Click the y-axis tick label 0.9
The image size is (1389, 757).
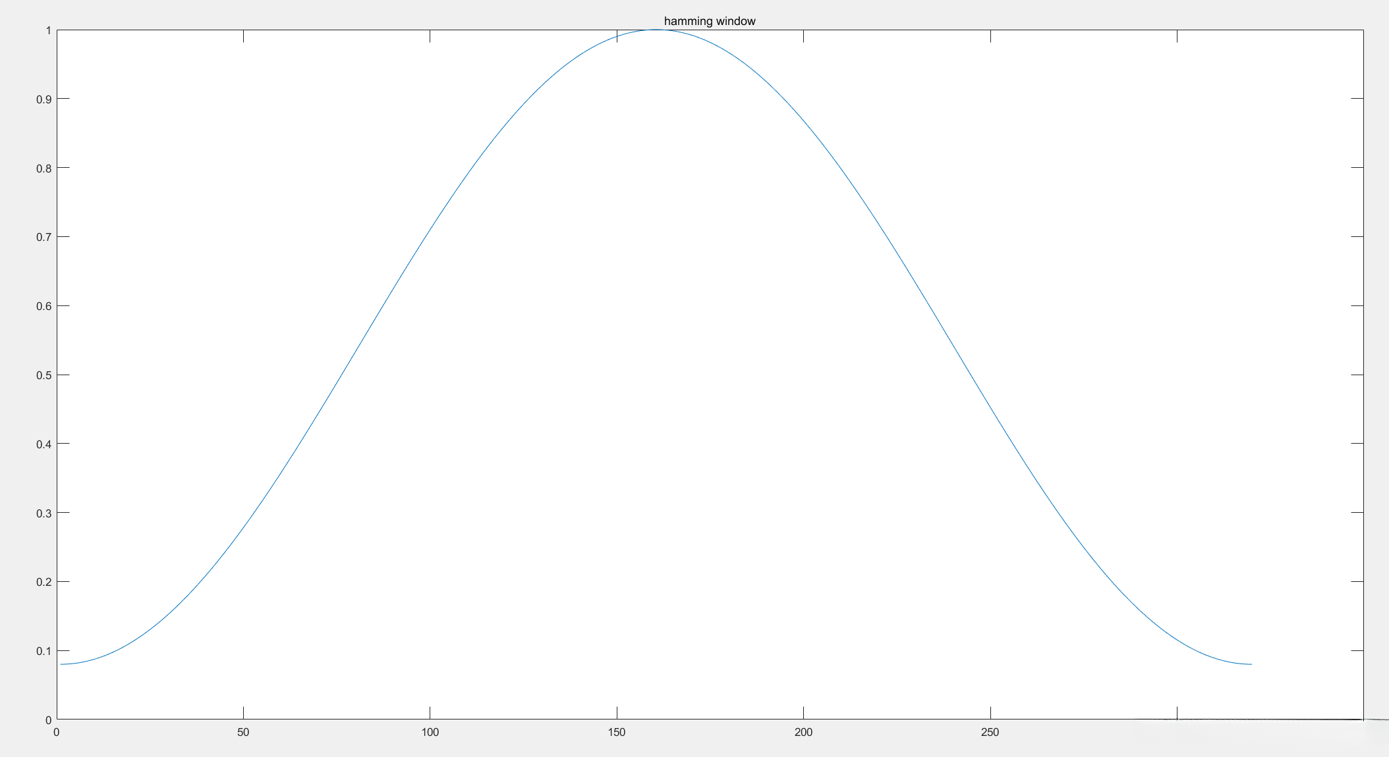[43, 99]
